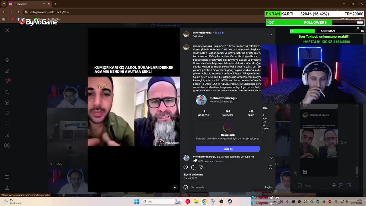Go back with the browser back arrow

[4, 12]
